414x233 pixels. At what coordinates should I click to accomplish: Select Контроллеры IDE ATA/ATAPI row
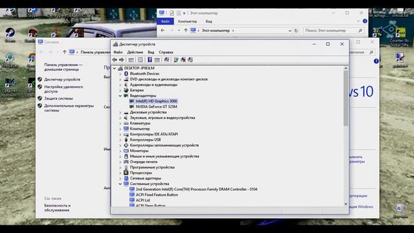[x=154, y=134]
